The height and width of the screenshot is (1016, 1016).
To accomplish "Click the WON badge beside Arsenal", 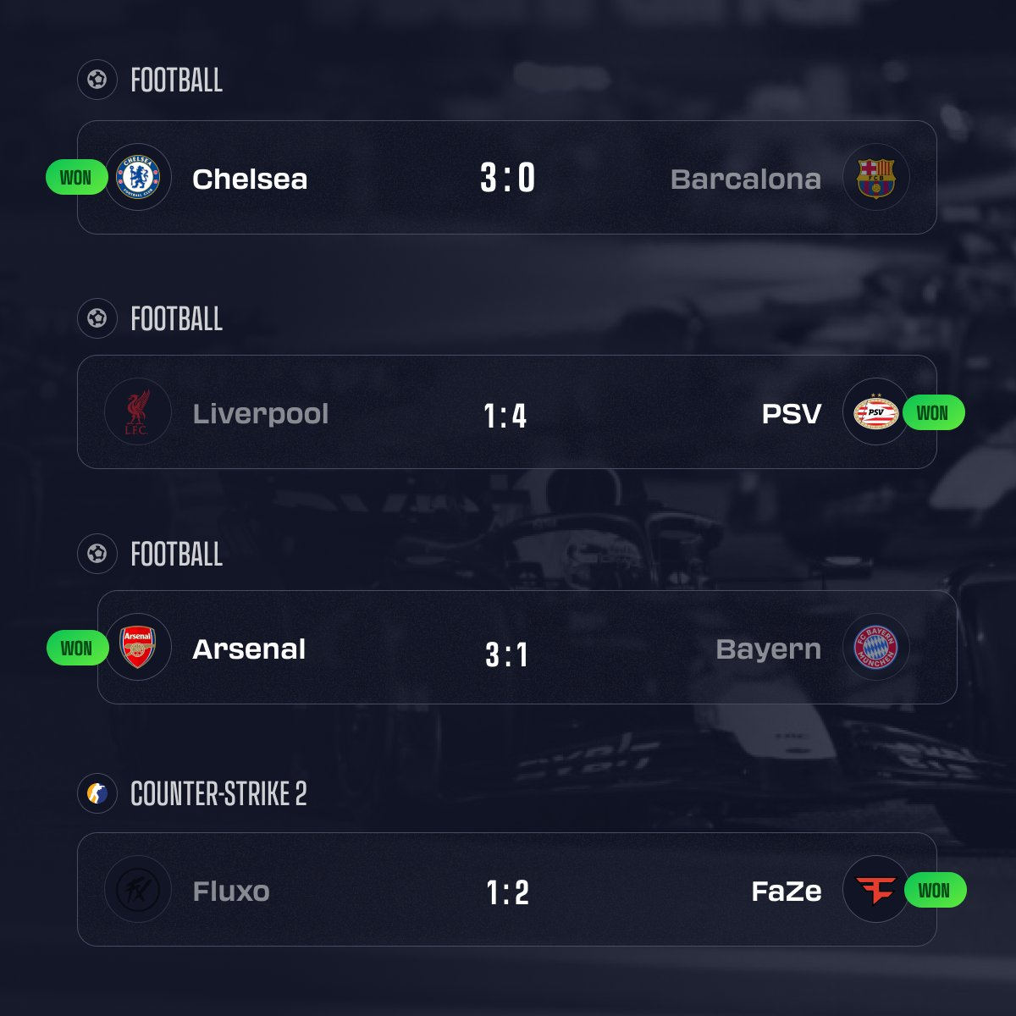I will 76,649.
